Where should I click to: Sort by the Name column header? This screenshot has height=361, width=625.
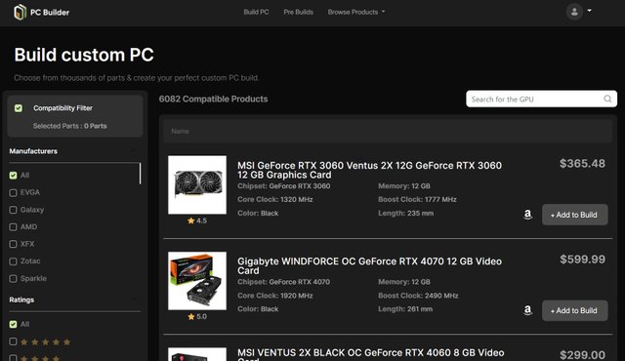180,131
